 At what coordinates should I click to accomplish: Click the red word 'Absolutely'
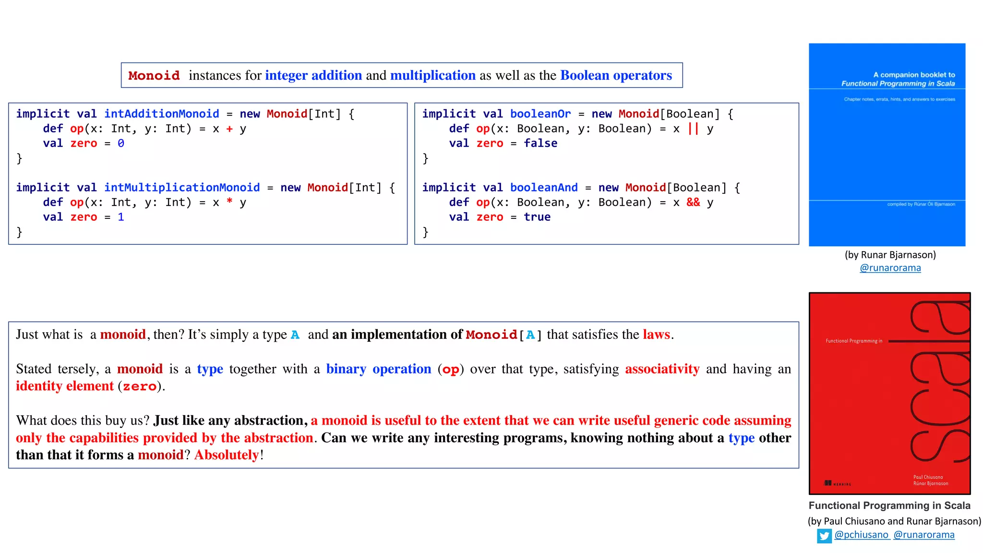click(x=227, y=455)
